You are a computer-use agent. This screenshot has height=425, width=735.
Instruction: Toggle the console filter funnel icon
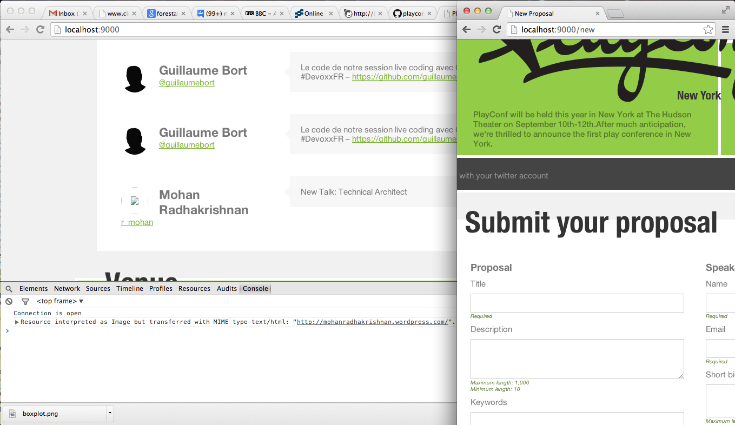[x=25, y=301]
